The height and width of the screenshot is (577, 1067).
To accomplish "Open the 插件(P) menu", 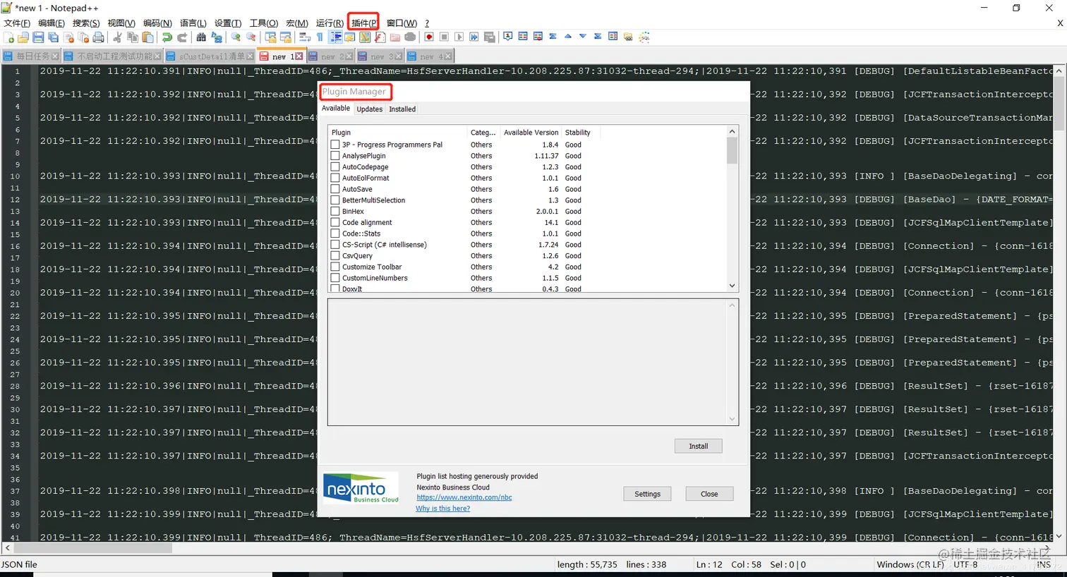I will 363,22.
